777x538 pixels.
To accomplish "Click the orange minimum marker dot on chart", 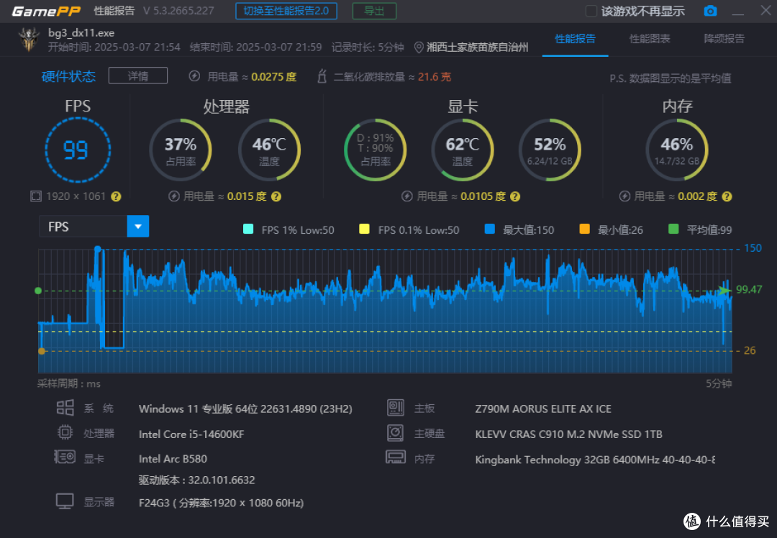I will click(x=42, y=351).
